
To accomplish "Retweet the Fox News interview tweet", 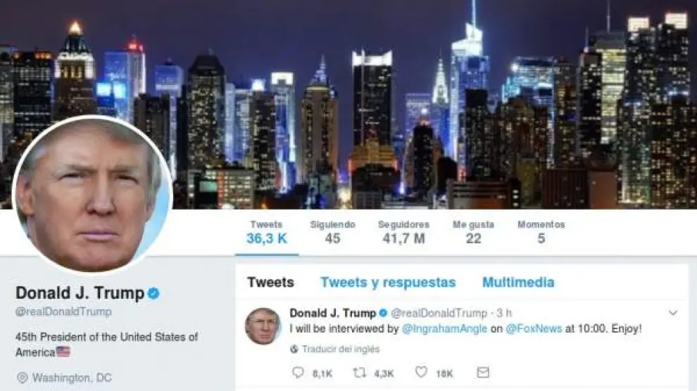I will 359,372.
